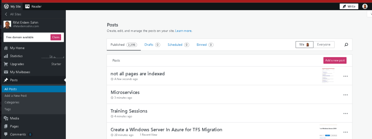Switch to the Published tab
This screenshot has width=372, height=139.
click(x=124, y=45)
